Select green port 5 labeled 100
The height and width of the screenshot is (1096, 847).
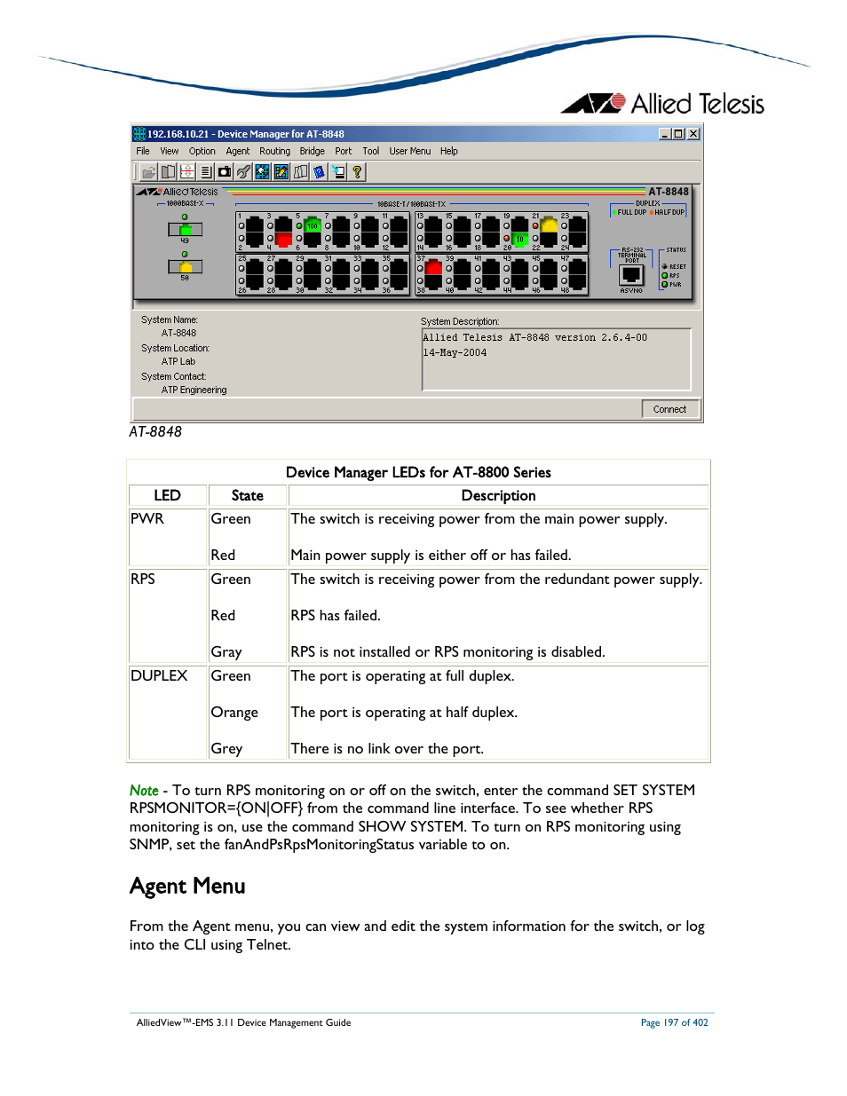313,224
